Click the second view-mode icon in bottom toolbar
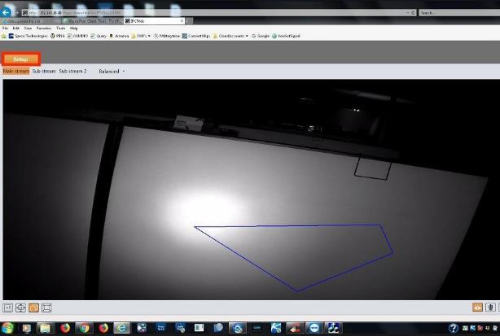 coord(20,308)
